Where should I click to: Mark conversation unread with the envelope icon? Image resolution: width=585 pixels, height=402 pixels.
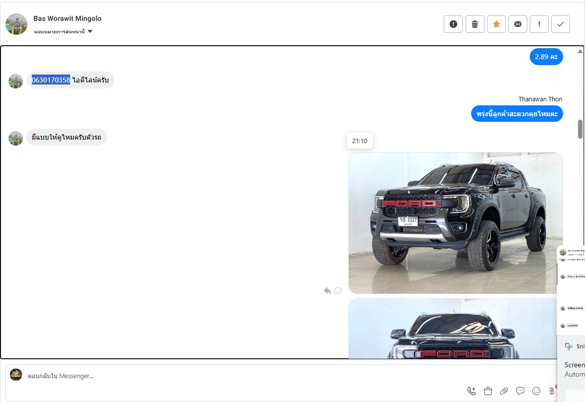[518, 24]
